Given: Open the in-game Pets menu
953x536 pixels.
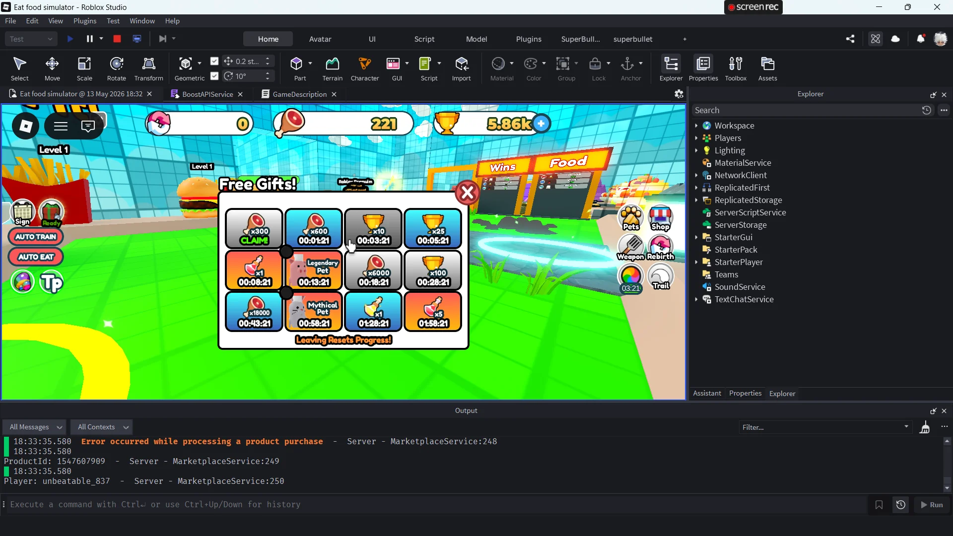Looking at the screenshot, I should pos(631,218).
